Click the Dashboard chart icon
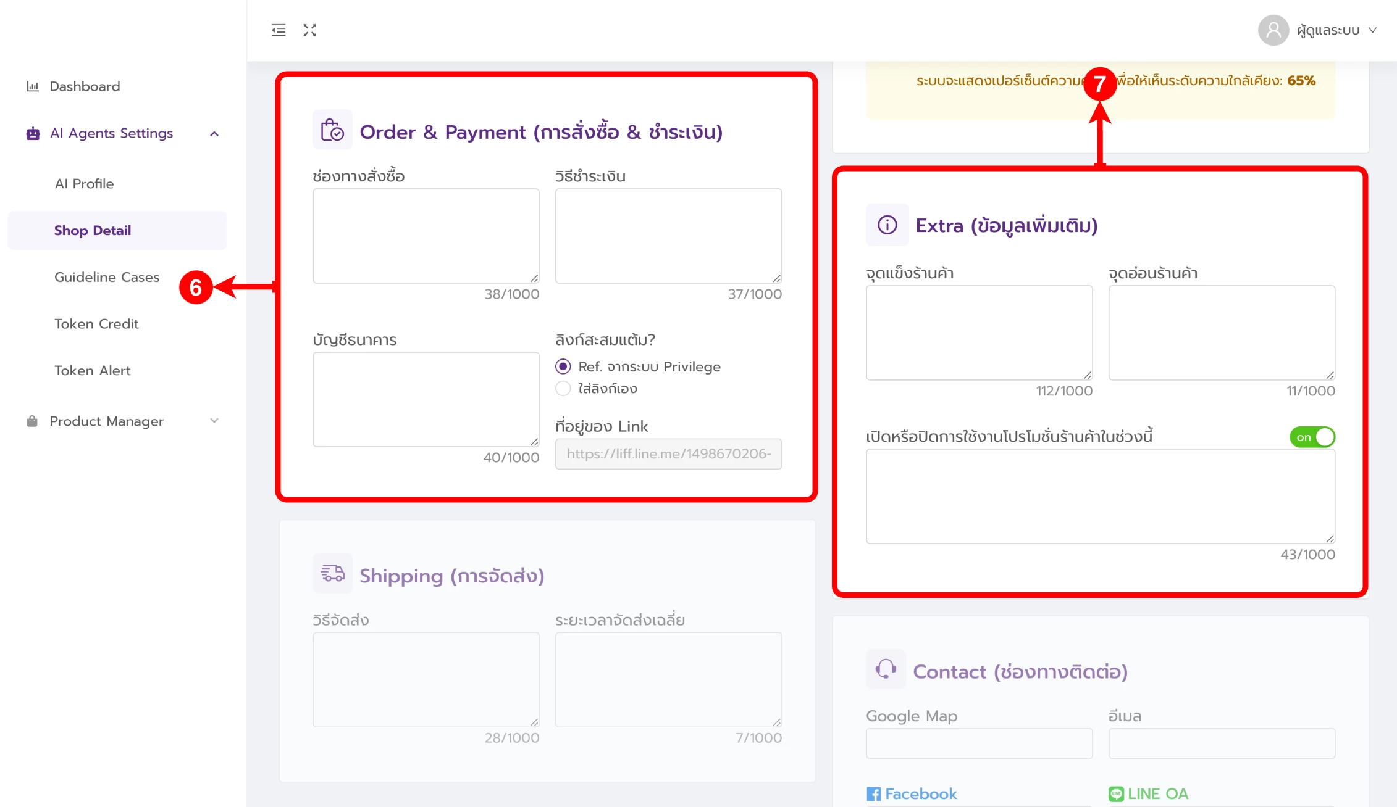 click(x=33, y=86)
